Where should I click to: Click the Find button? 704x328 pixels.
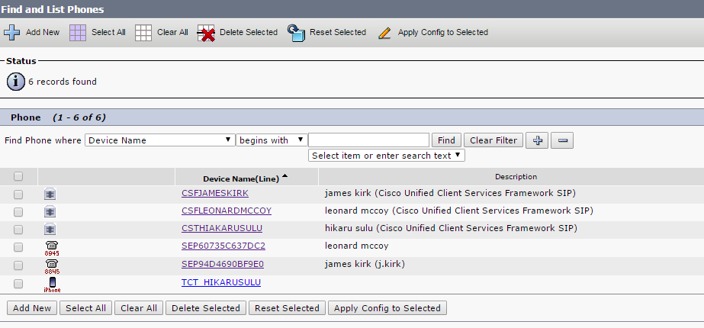[x=446, y=140]
